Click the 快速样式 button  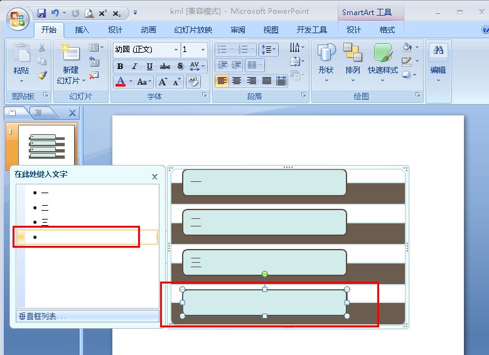pyautogui.click(x=383, y=62)
